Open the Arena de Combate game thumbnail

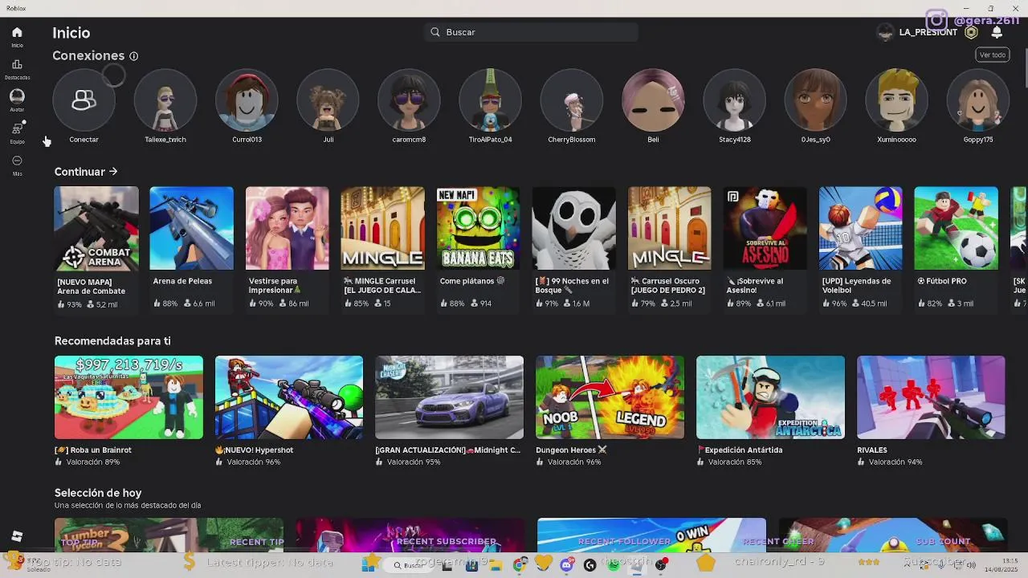pos(96,228)
